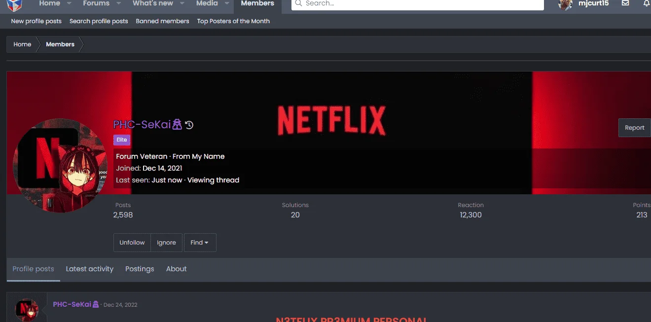Click the history clock icon beside PHC-SeKai
Image resolution: width=651 pixels, height=322 pixels.
click(x=189, y=125)
